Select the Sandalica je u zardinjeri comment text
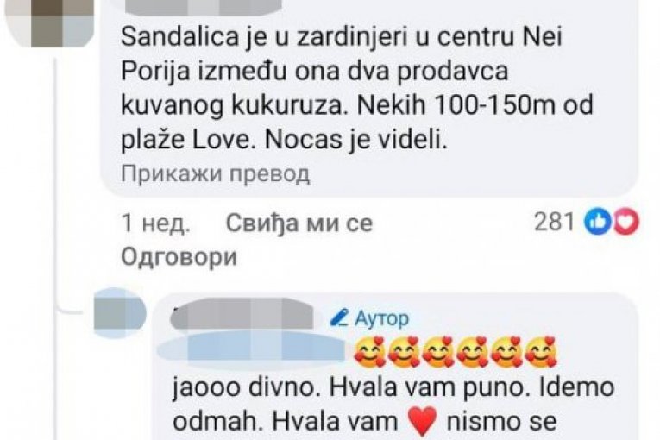 [356, 88]
